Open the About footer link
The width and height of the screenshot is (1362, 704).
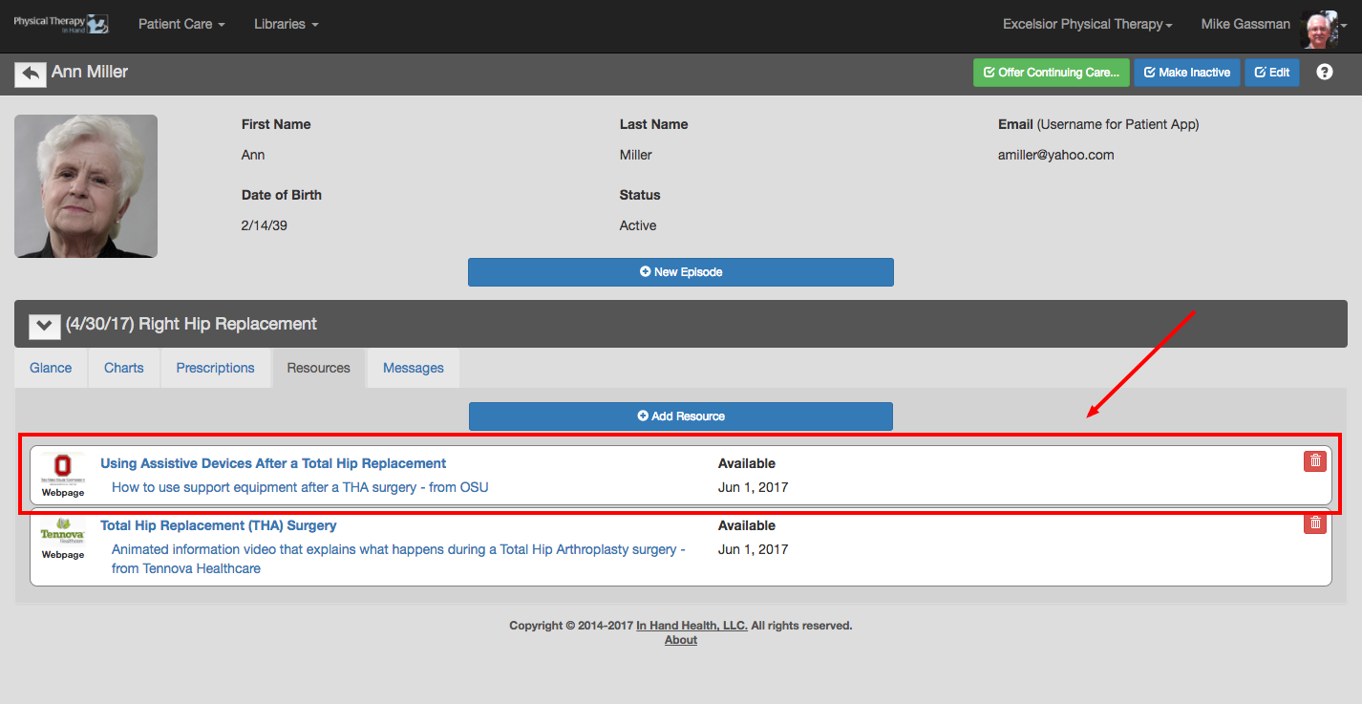(681, 640)
